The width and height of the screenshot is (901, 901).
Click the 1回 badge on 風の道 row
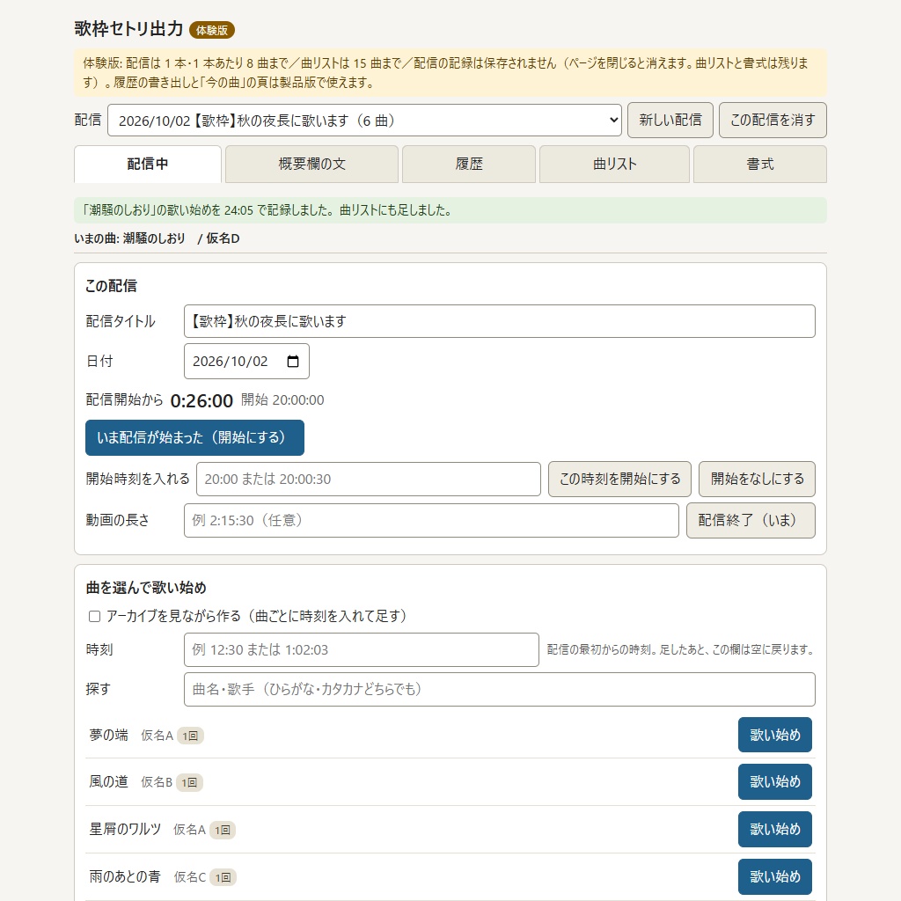pos(190,782)
